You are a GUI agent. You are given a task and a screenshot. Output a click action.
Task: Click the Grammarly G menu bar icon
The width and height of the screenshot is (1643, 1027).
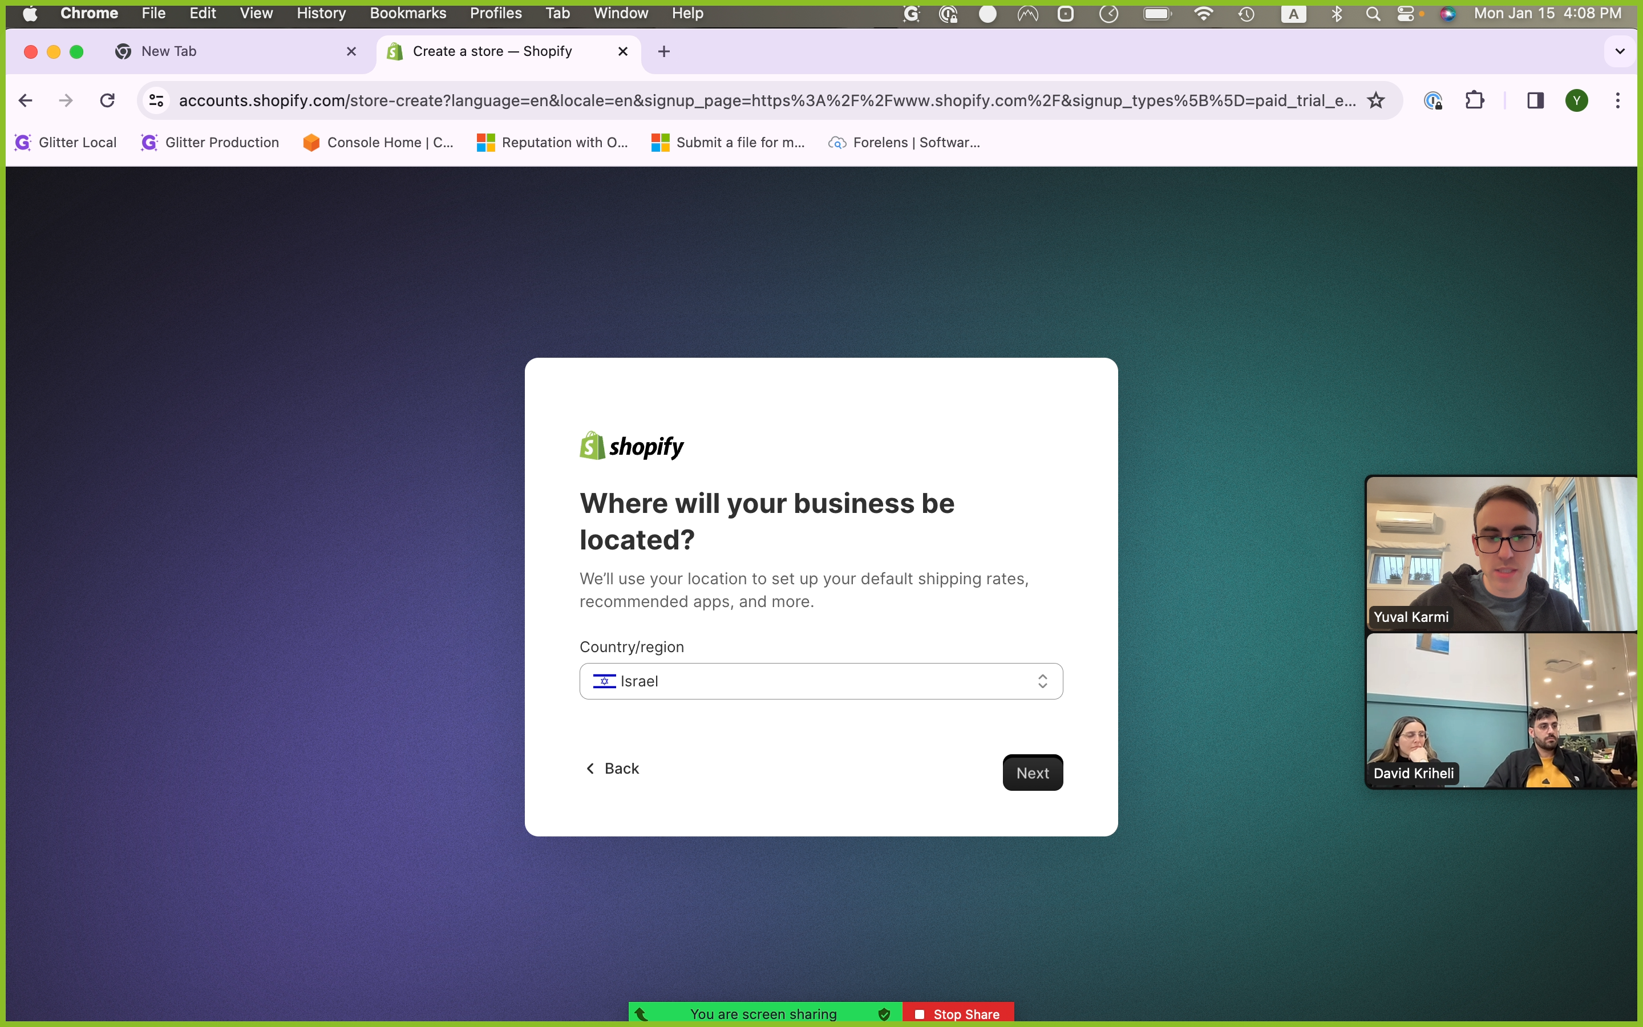[911, 14]
